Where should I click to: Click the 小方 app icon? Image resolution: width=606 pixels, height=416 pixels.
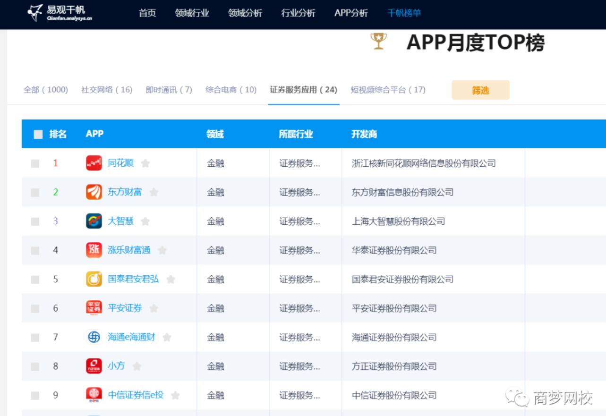point(94,366)
